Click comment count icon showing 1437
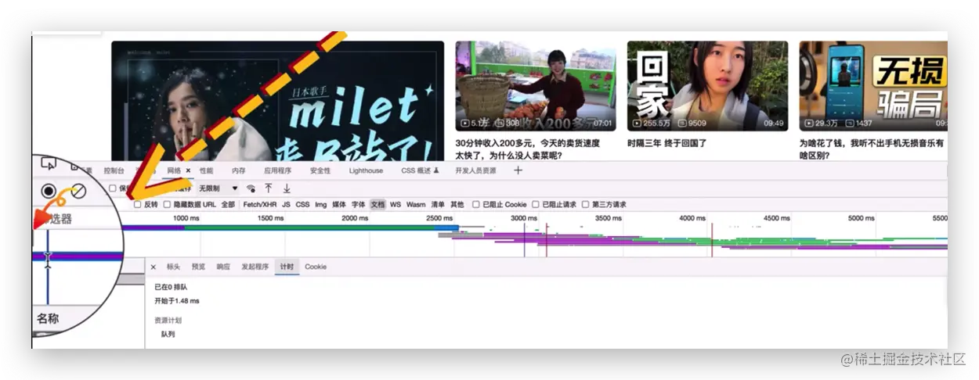This screenshot has height=380, width=979. pyautogui.click(x=850, y=124)
